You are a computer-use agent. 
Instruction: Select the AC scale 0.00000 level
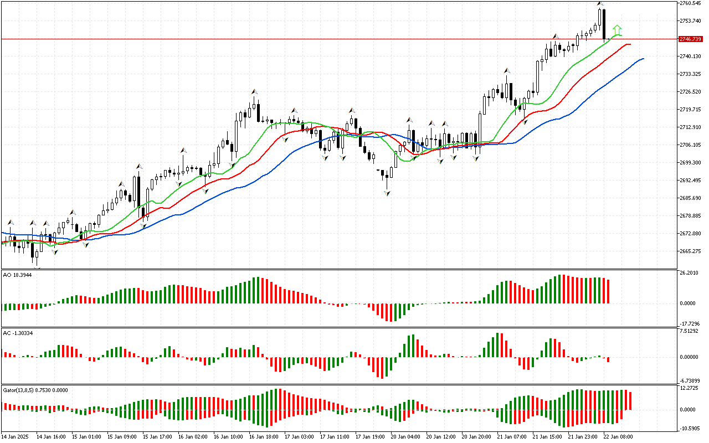pyautogui.click(x=689, y=357)
